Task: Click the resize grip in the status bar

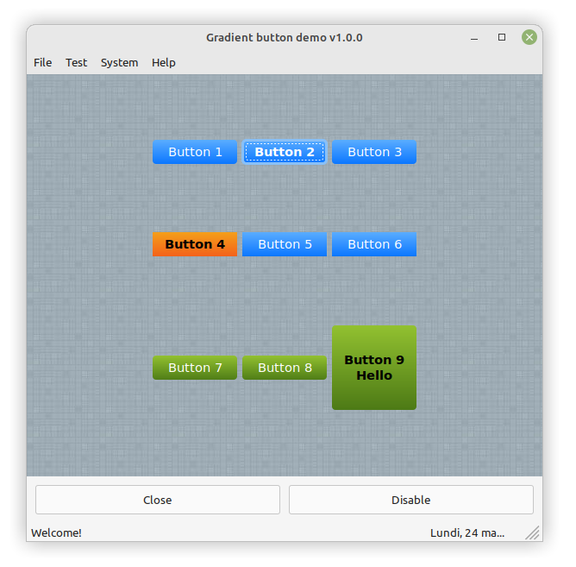Action: 533,533
